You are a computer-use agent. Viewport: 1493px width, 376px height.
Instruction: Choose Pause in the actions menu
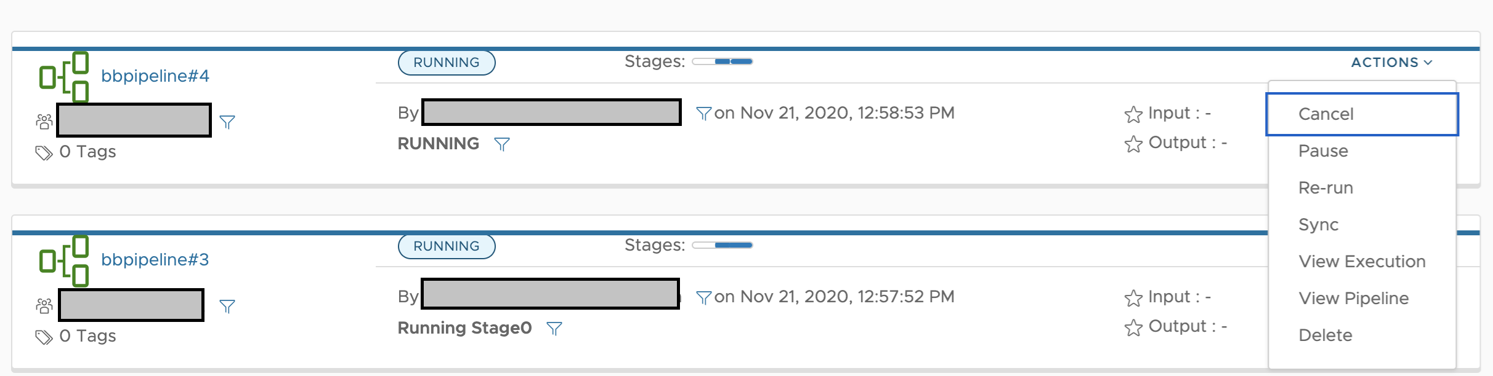[x=1323, y=151]
